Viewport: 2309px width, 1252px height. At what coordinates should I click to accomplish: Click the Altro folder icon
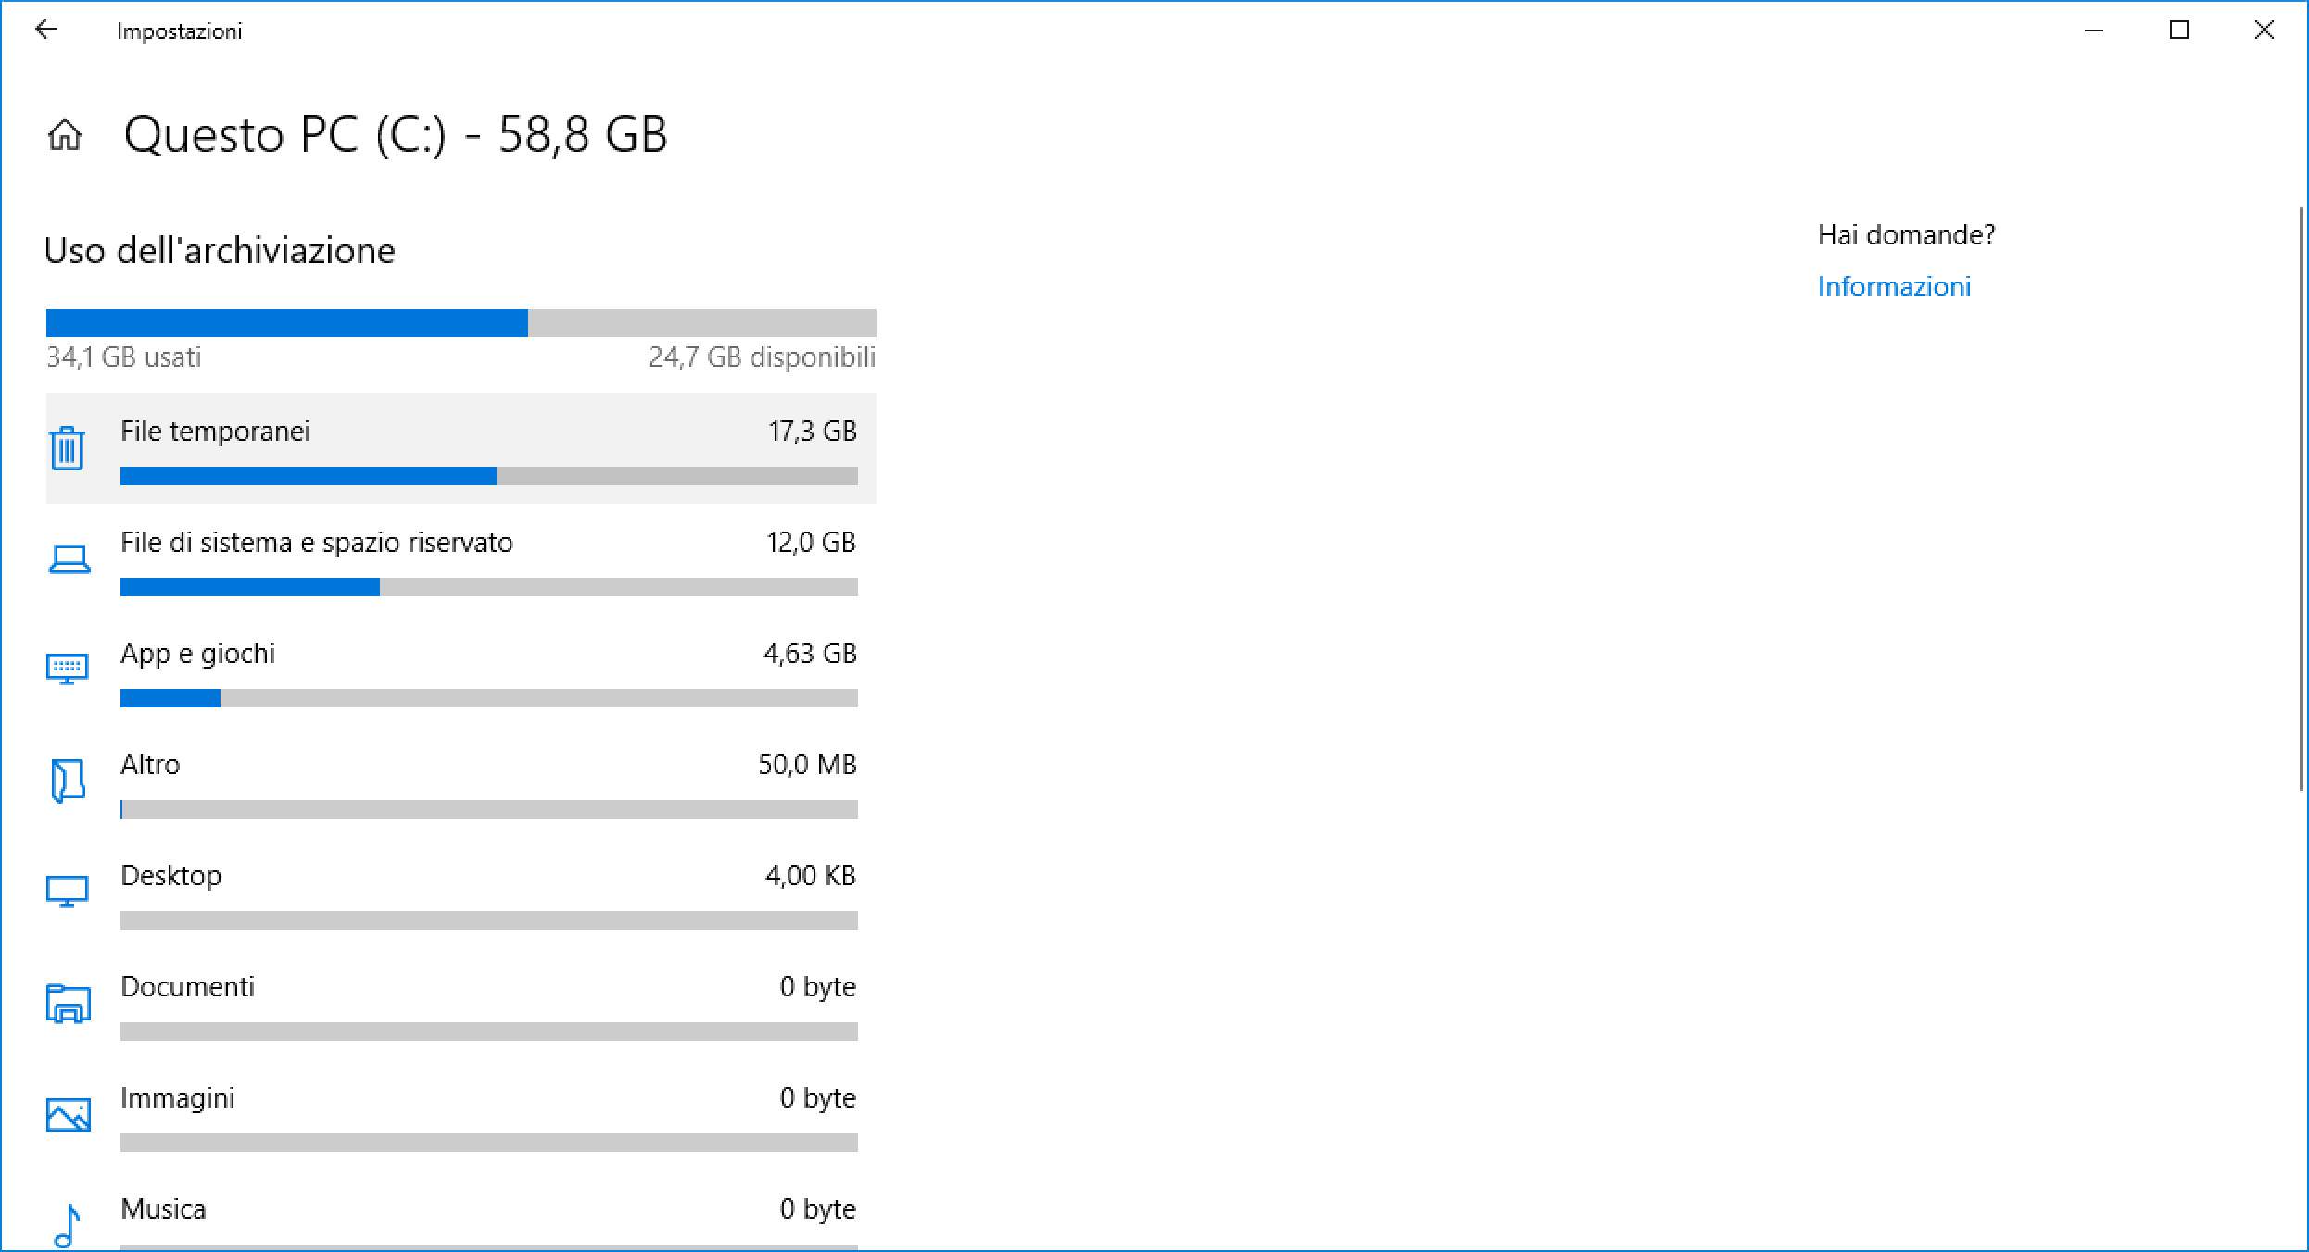point(68,781)
